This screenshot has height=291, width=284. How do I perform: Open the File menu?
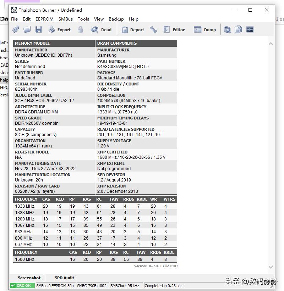pyautogui.click(x=14, y=19)
